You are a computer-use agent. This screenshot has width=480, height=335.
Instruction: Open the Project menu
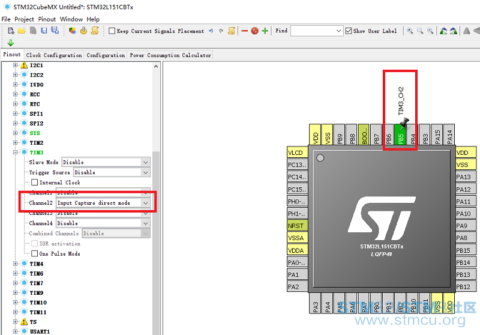tap(24, 19)
